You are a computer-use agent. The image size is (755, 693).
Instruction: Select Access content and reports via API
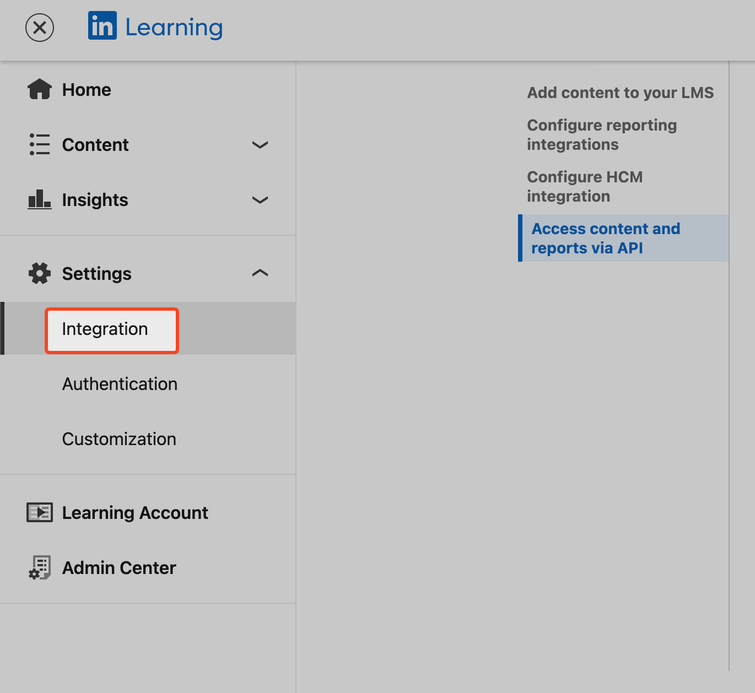coord(605,238)
